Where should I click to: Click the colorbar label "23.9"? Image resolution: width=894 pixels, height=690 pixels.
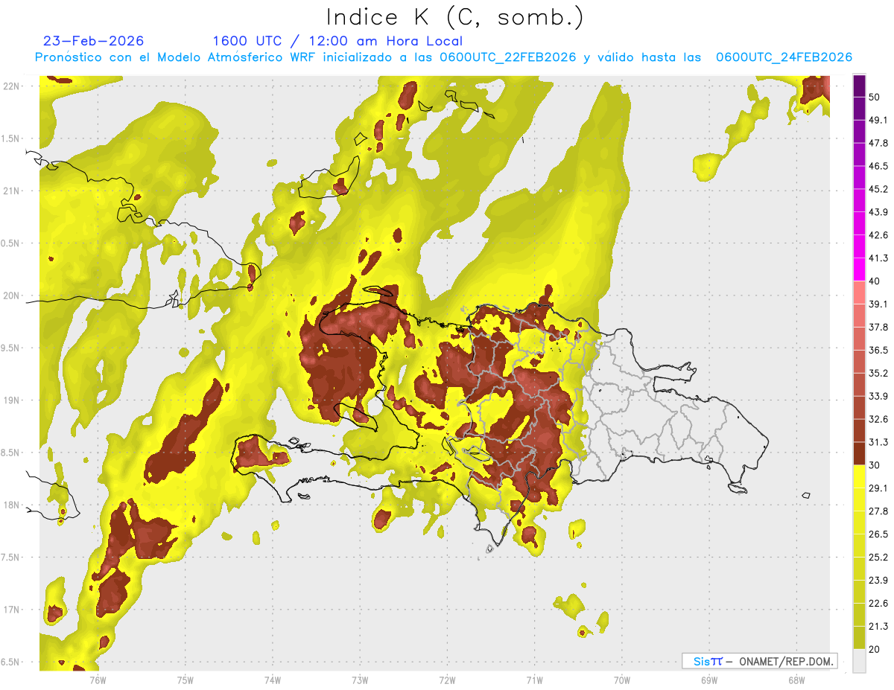coord(878,580)
